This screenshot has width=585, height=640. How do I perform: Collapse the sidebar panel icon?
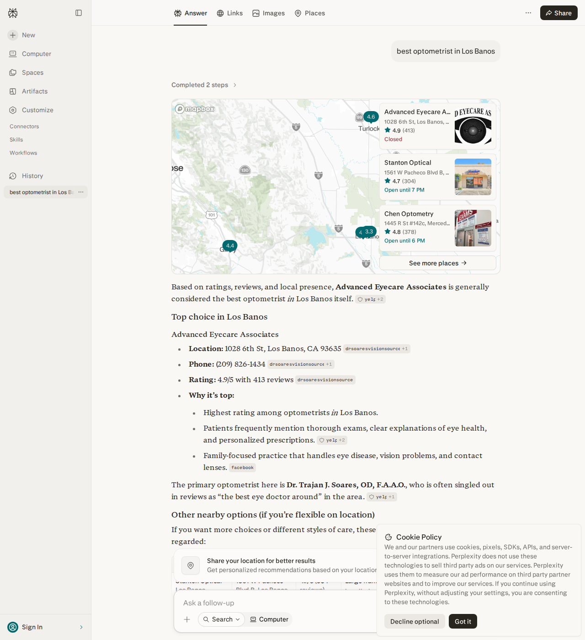(x=79, y=13)
